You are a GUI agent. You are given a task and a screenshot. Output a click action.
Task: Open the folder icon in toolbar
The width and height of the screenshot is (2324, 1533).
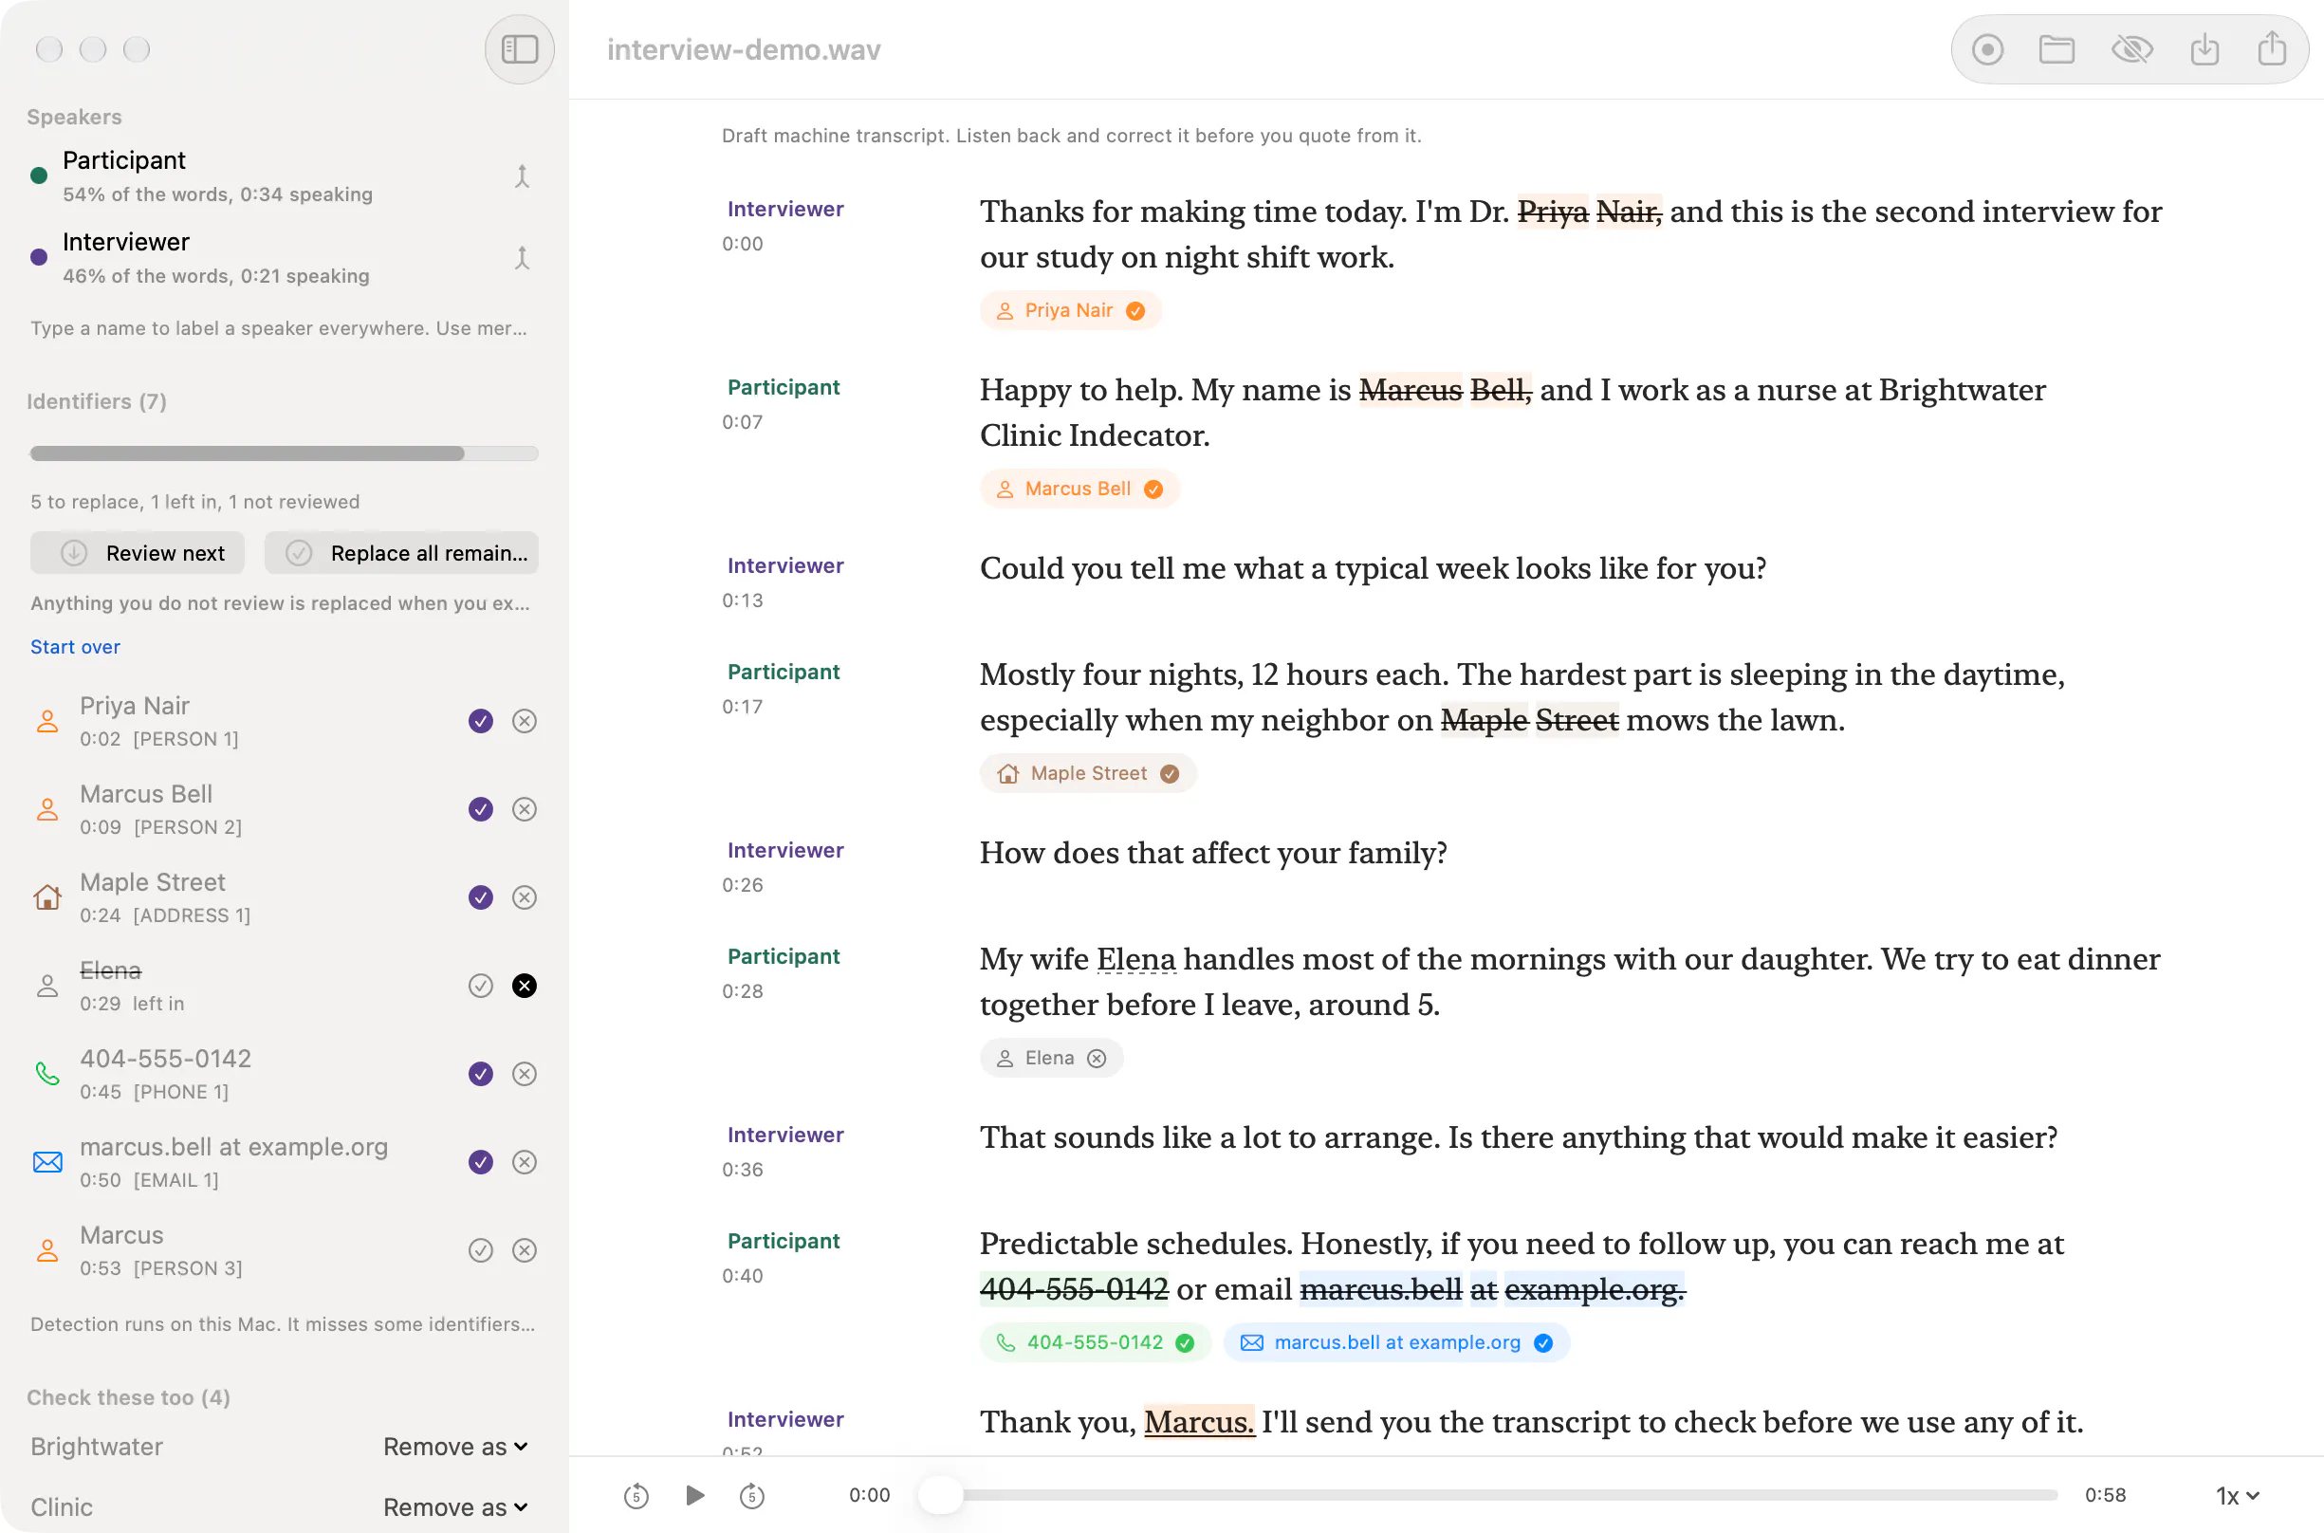pos(2057,49)
